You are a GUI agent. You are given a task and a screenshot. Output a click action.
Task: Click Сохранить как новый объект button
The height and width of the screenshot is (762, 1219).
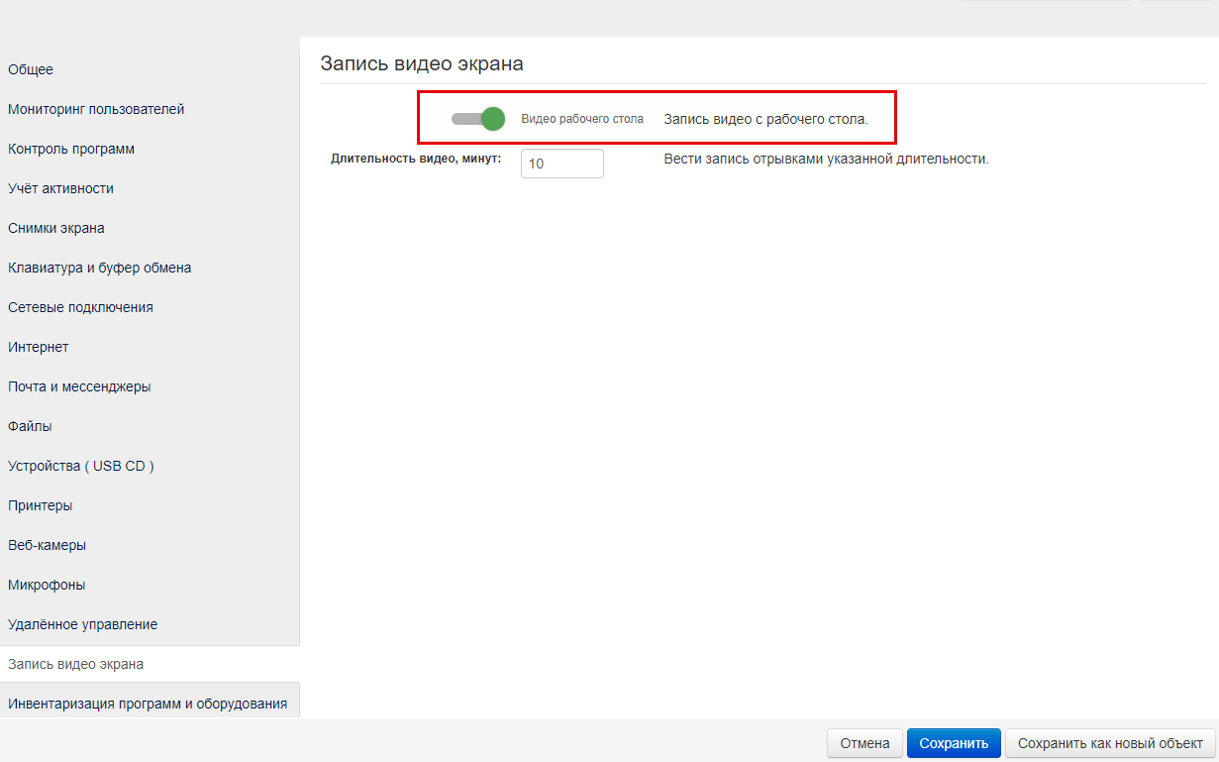click(x=1109, y=743)
